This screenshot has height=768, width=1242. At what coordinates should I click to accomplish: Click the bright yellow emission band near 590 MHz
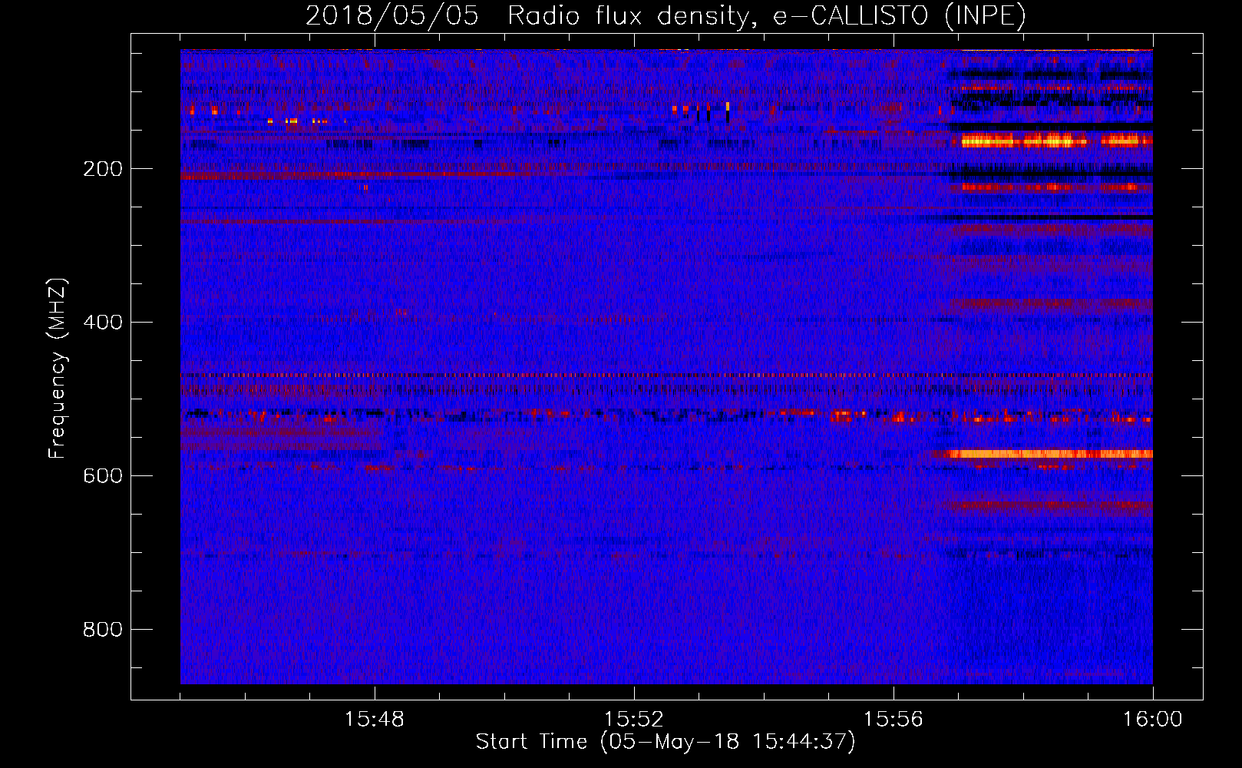click(x=1049, y=454)
